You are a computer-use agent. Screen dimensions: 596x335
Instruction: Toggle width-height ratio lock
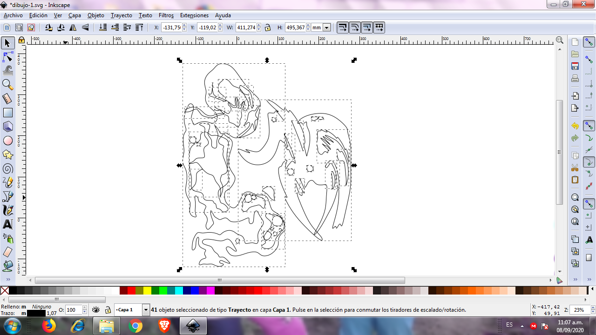pos(267,27)
